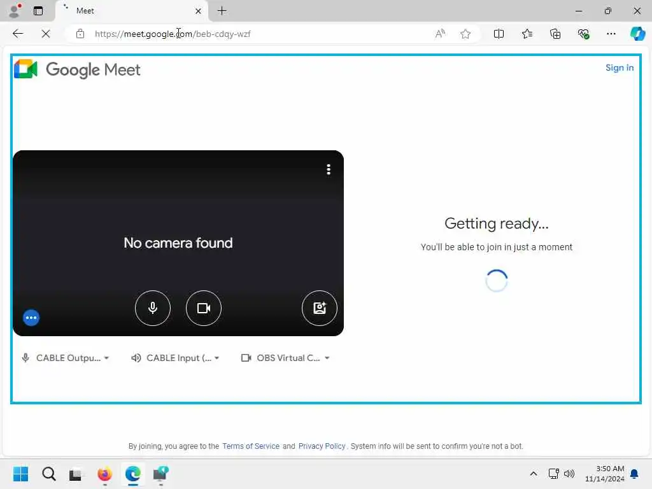The height and width of the screenshot is (489, 652).
Task: Open taskbar Search
Action: (48, 474)
